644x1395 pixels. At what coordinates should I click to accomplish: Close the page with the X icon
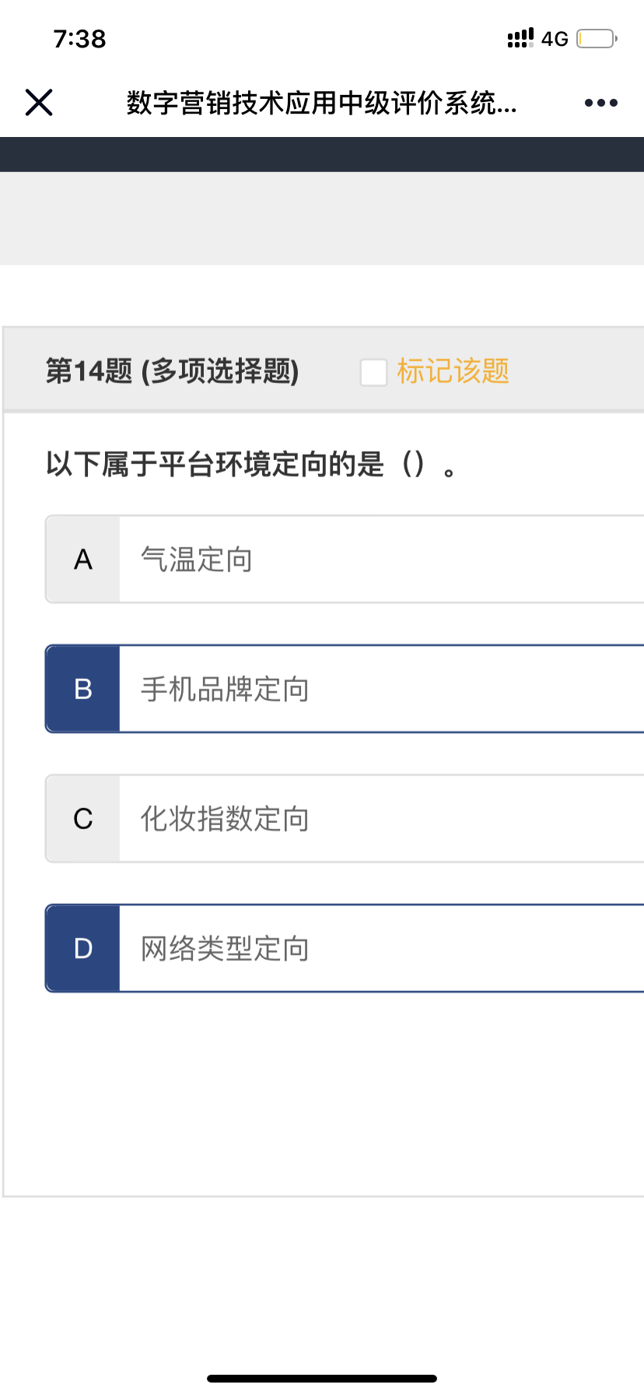[39, 102]
